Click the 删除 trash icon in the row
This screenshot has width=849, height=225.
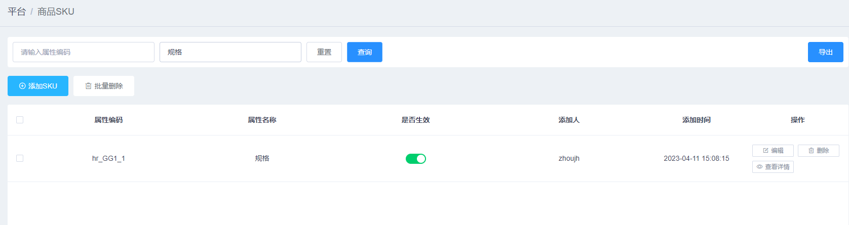click(811, 151)
